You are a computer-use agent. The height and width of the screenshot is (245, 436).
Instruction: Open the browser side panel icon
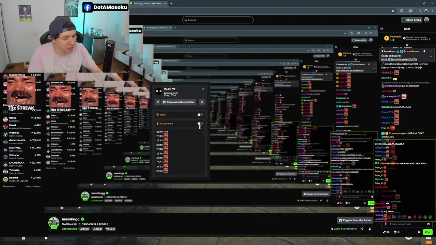pos(410,11)
